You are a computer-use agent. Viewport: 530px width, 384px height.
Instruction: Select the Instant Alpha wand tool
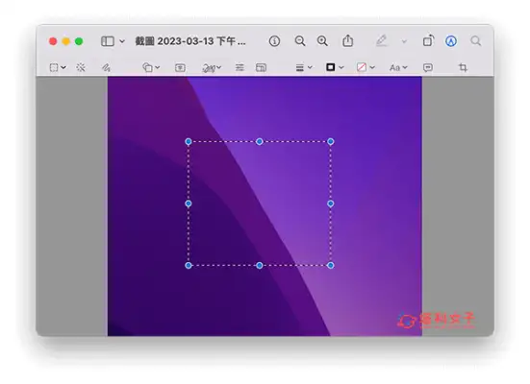81,67
